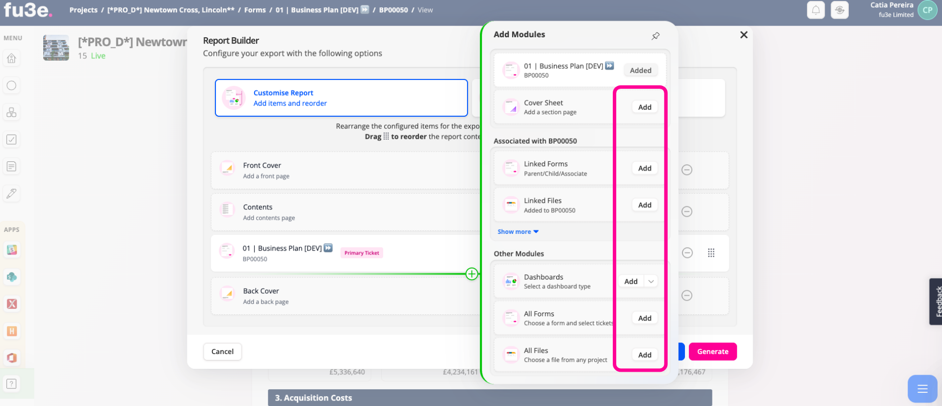Go to Projects breadcrumb
The width and height of the screenshot is (942, 406).
[83, 10]
